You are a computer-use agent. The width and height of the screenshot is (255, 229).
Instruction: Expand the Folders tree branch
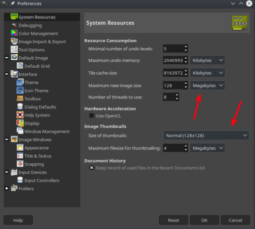7,188
